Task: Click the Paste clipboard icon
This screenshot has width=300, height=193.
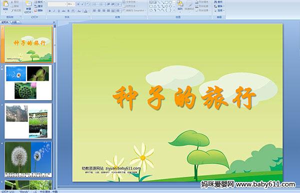Action: tap(5, 4)
